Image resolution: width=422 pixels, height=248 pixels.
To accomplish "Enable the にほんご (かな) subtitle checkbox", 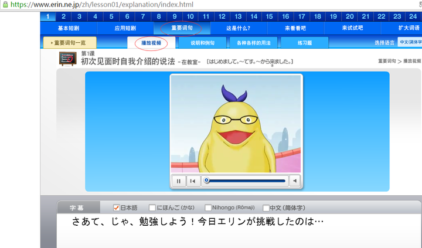I will 152,208.
